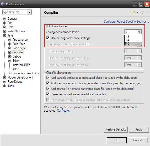Toggle Use default compliance settings checkbox

coord(48,38)
